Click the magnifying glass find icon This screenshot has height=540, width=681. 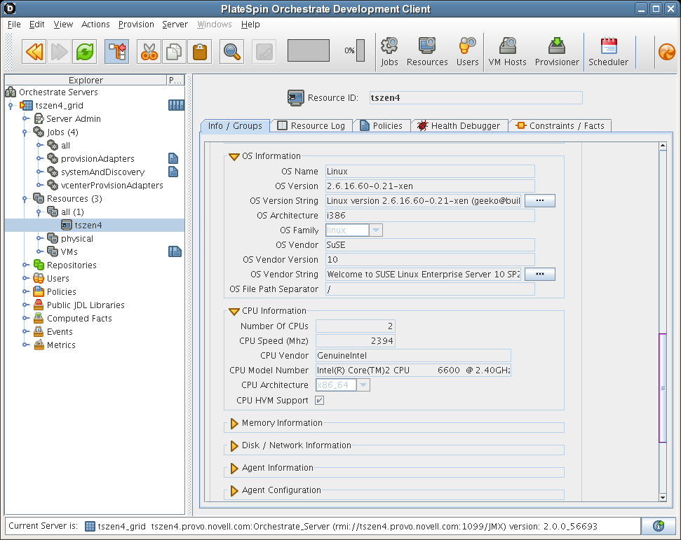pos(231,51)
